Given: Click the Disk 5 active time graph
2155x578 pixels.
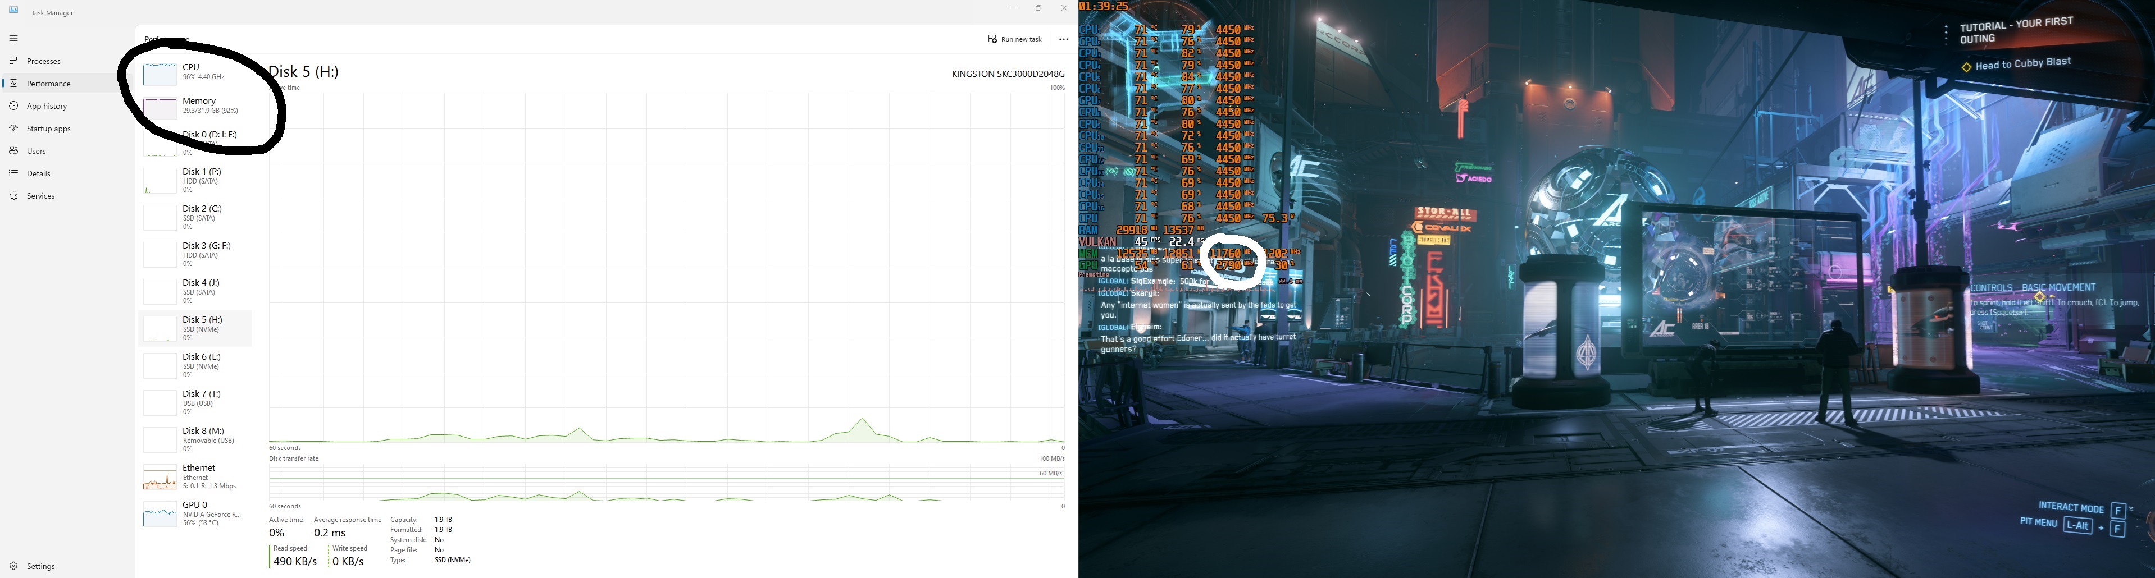Looking at the screenshot, I should (667, 268).
